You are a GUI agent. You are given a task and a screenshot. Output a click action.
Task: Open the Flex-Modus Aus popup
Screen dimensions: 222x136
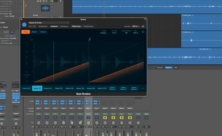(11, 43)
